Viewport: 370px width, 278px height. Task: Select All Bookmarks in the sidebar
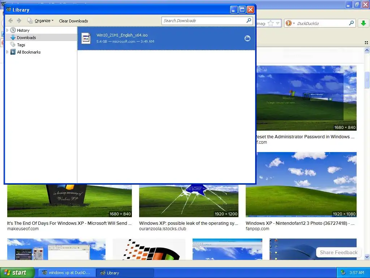[29, 52]
